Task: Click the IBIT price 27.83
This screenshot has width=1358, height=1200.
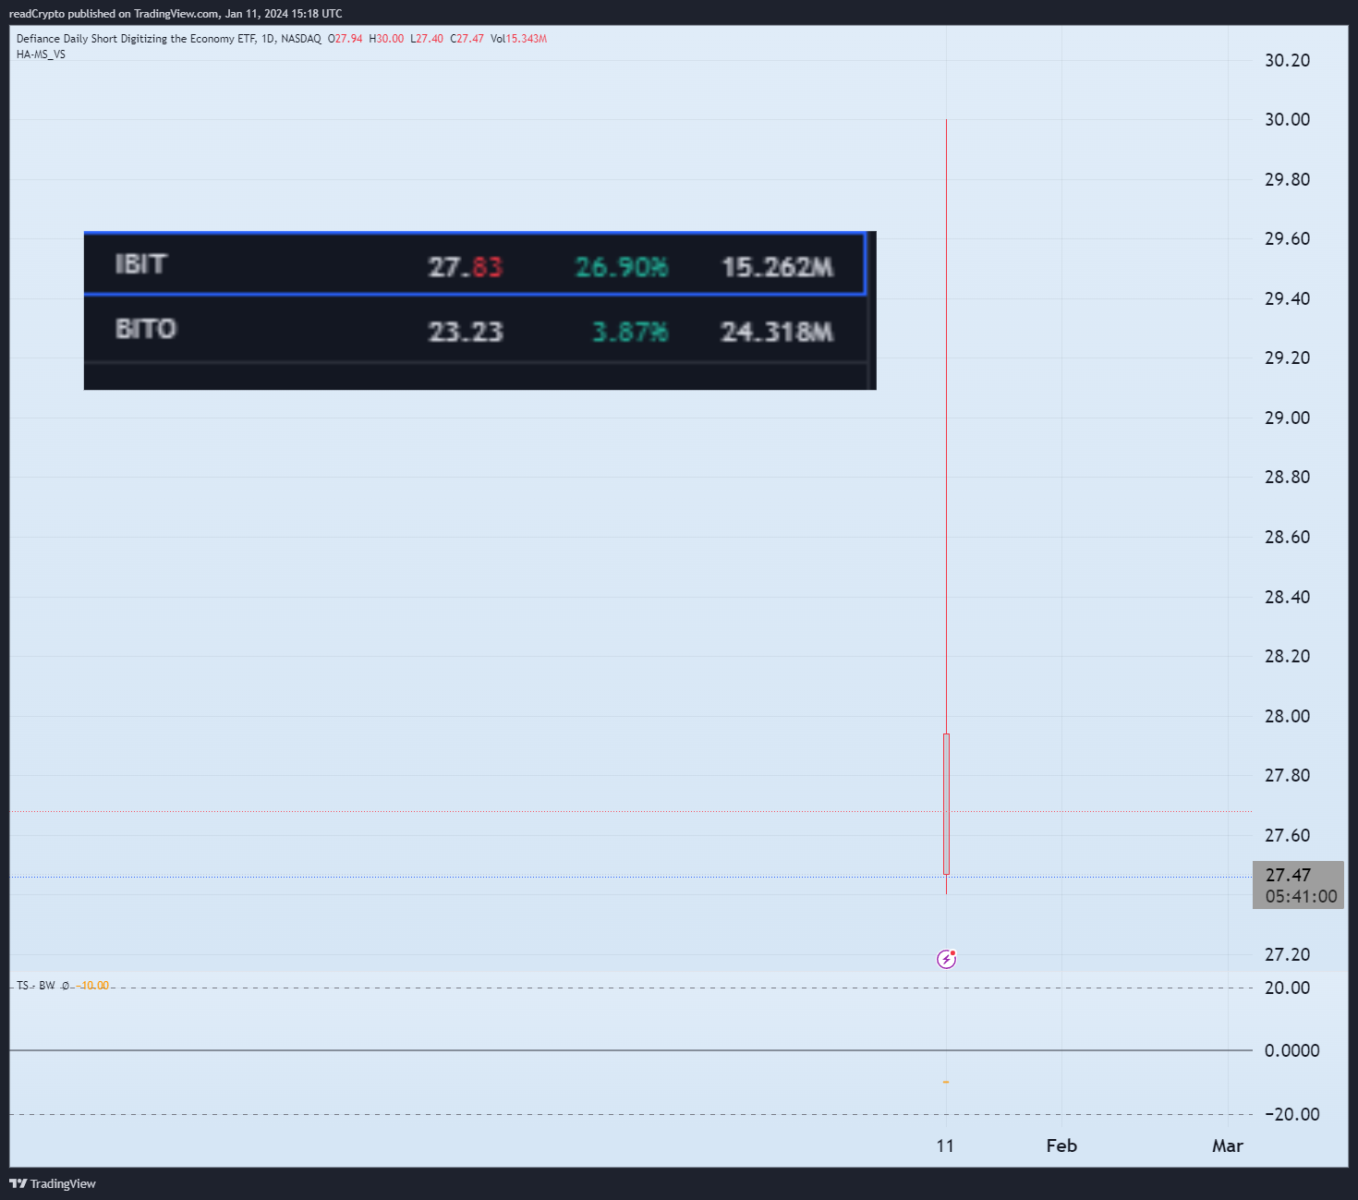Action: (466, 267)
